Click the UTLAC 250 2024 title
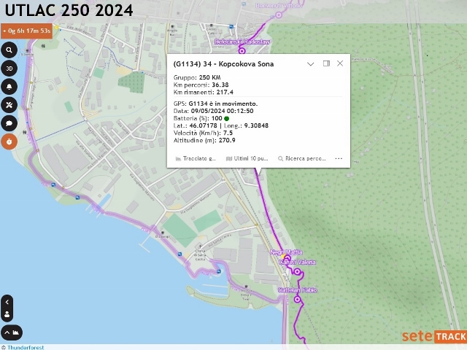Image resolution: width=467 pixels, height=350 pixels. [x=69, y=10]
